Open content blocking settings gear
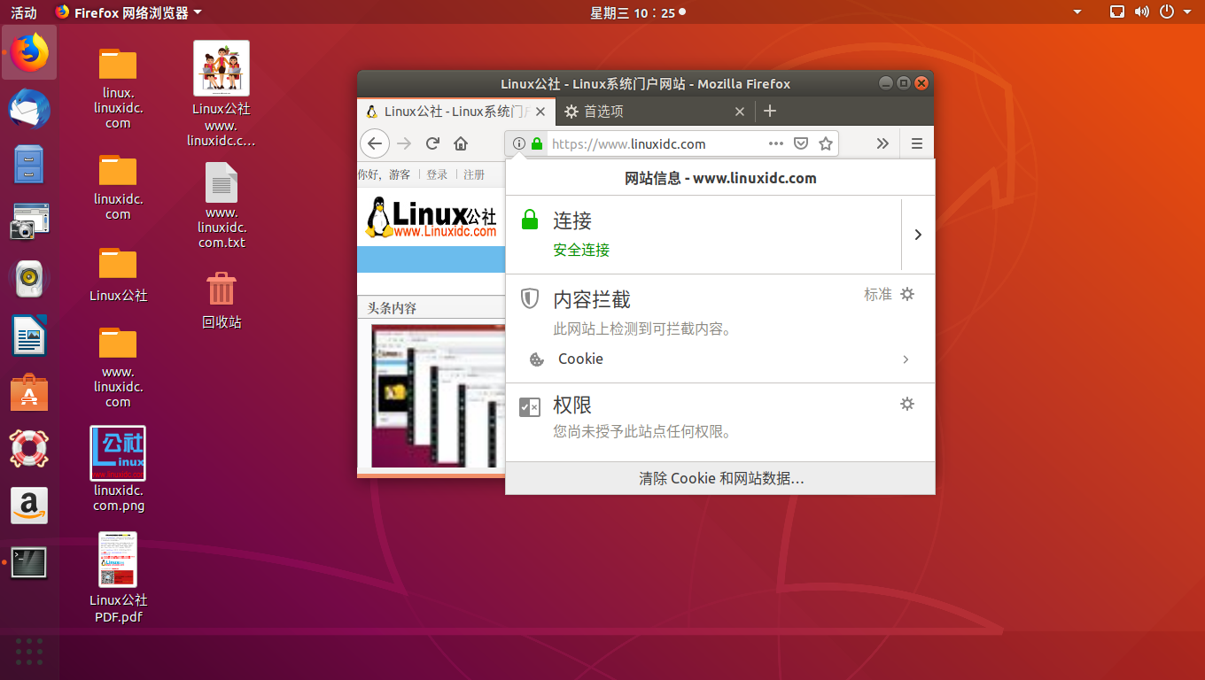This screenshot has height=680, width=1205. pos(907,294)
